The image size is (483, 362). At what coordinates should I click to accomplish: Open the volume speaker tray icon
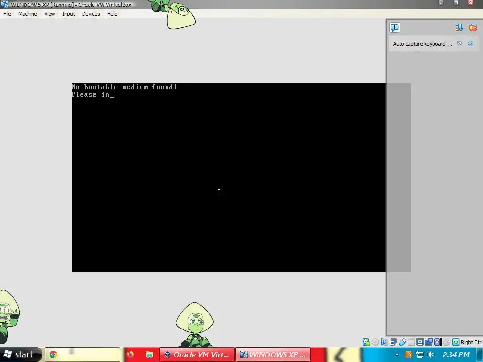(x=431, y=354)
